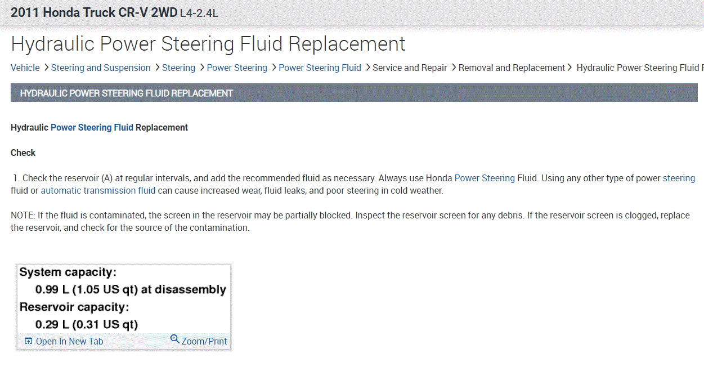Open the Steering and Suspension breadcrumb
The height and width of the screenshot is (389, 704).
(101, 68)
